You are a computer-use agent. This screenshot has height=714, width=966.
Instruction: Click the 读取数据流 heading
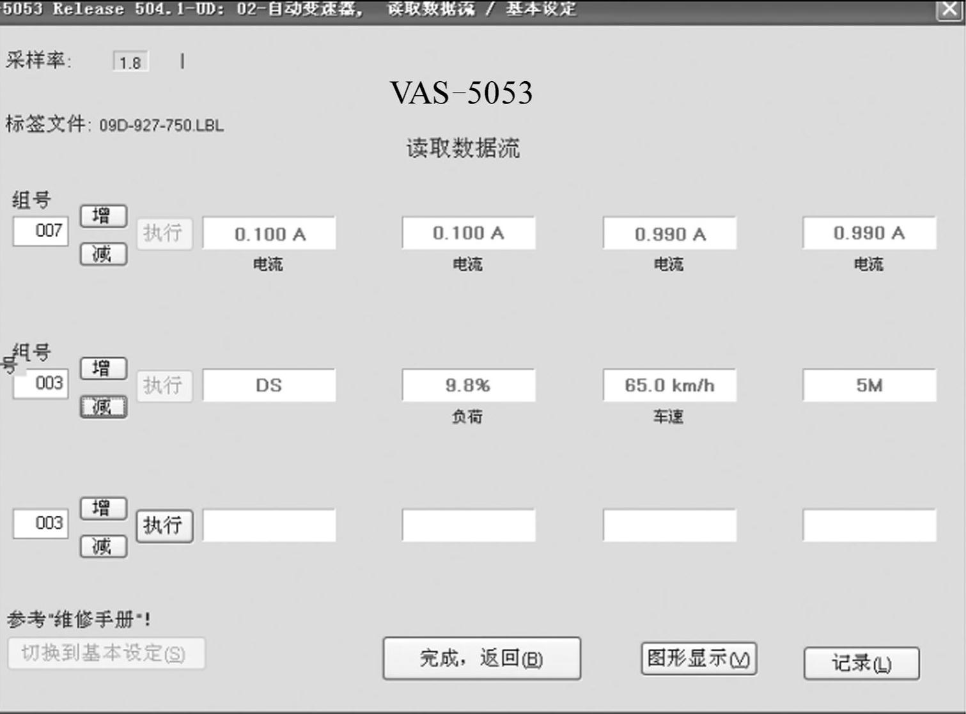464,148
